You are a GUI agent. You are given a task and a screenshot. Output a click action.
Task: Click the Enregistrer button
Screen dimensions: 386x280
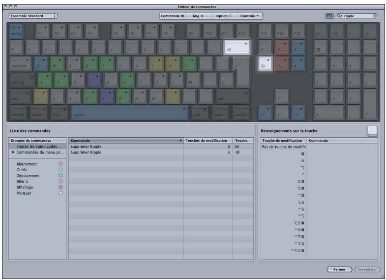[367, 269]
